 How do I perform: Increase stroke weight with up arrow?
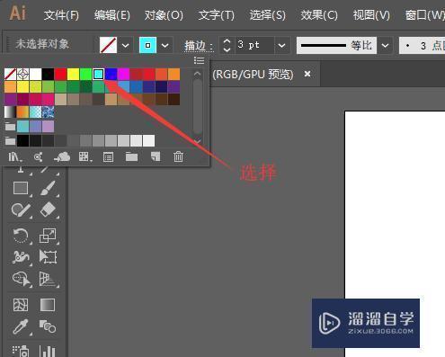(227, 41)
